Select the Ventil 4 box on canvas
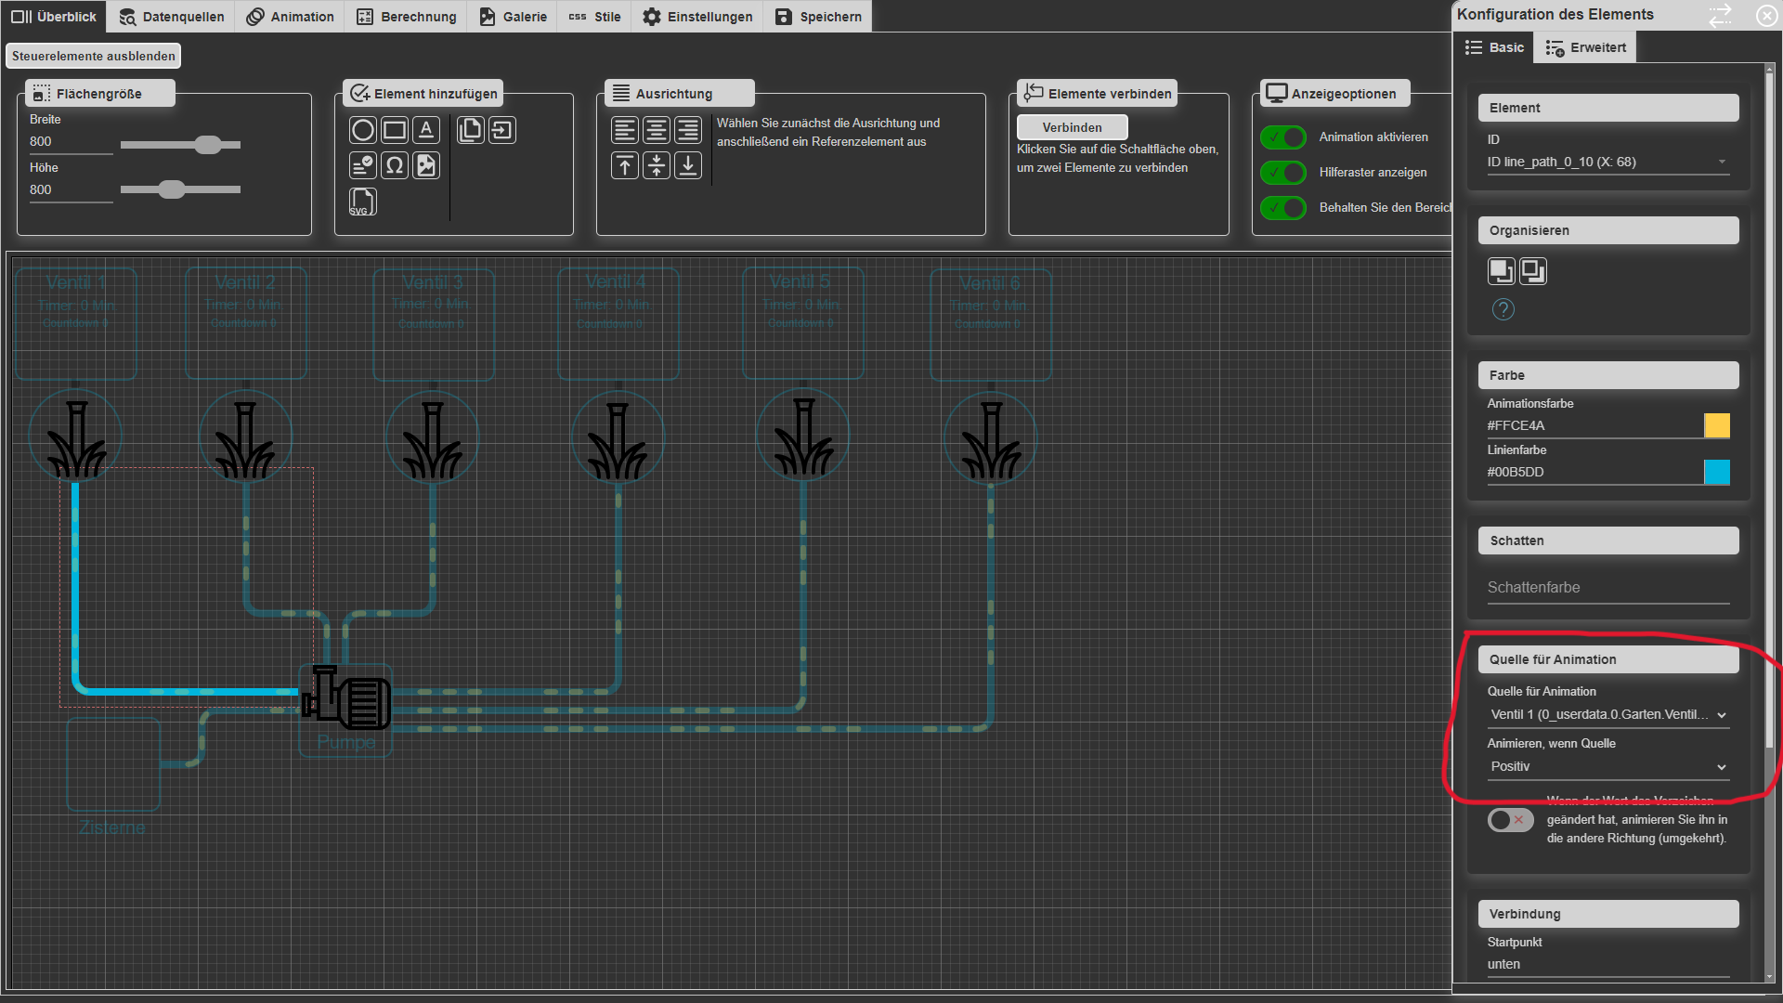Image resolution: width=1783 pixels, height=1003 pixels. pos(618,323)
